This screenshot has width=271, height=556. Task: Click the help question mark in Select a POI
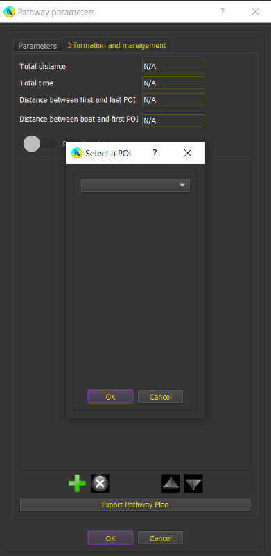155,153
